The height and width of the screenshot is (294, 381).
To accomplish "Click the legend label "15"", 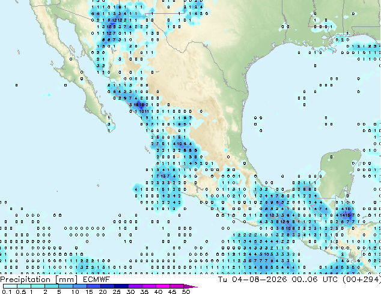I will pos(89,292).
